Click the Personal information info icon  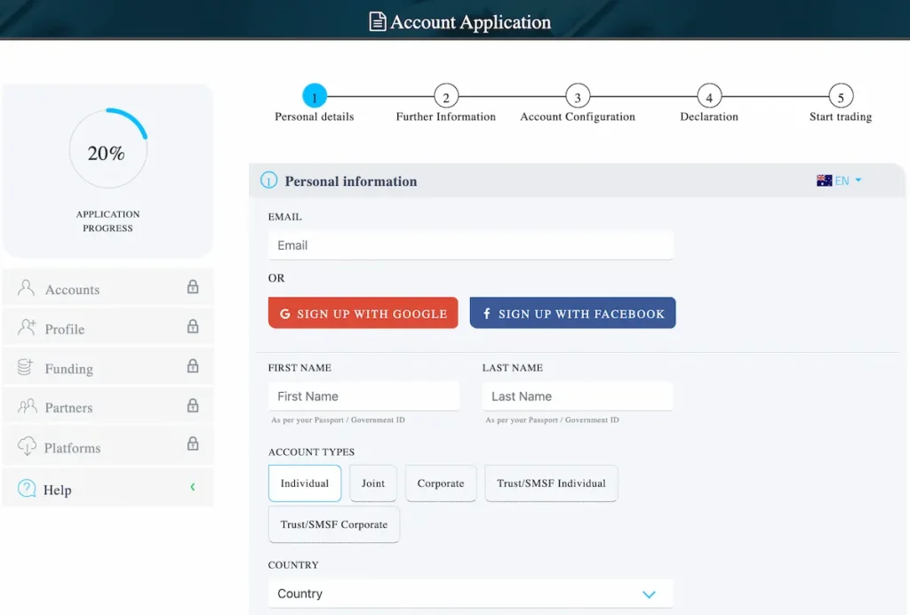tap(268, 180)
